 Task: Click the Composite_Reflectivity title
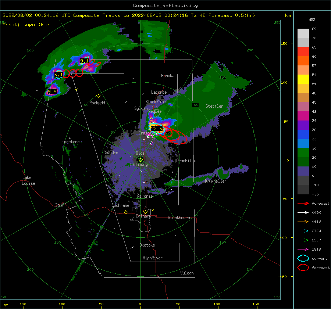click(165, 6)
